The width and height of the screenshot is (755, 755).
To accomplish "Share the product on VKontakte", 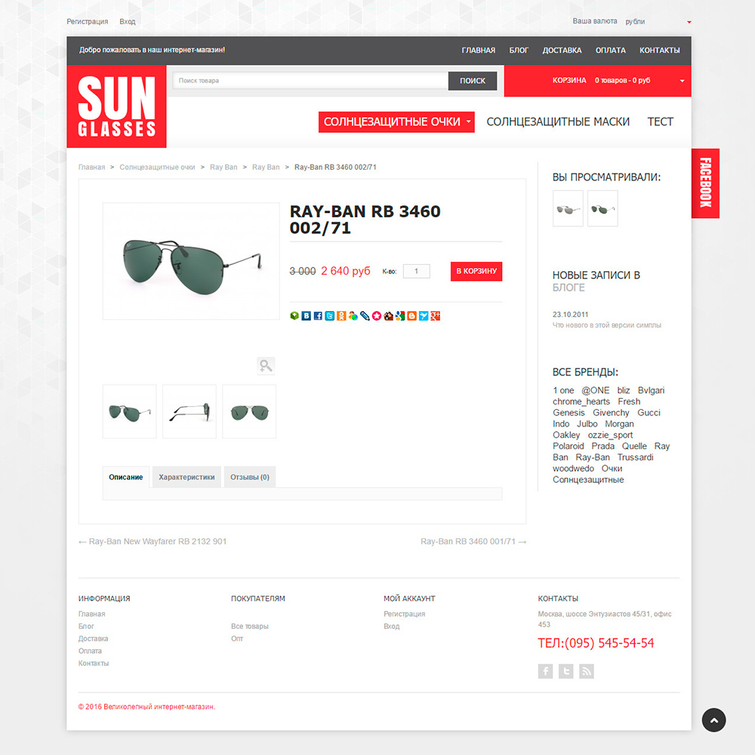I will click(x=307, y=316).
